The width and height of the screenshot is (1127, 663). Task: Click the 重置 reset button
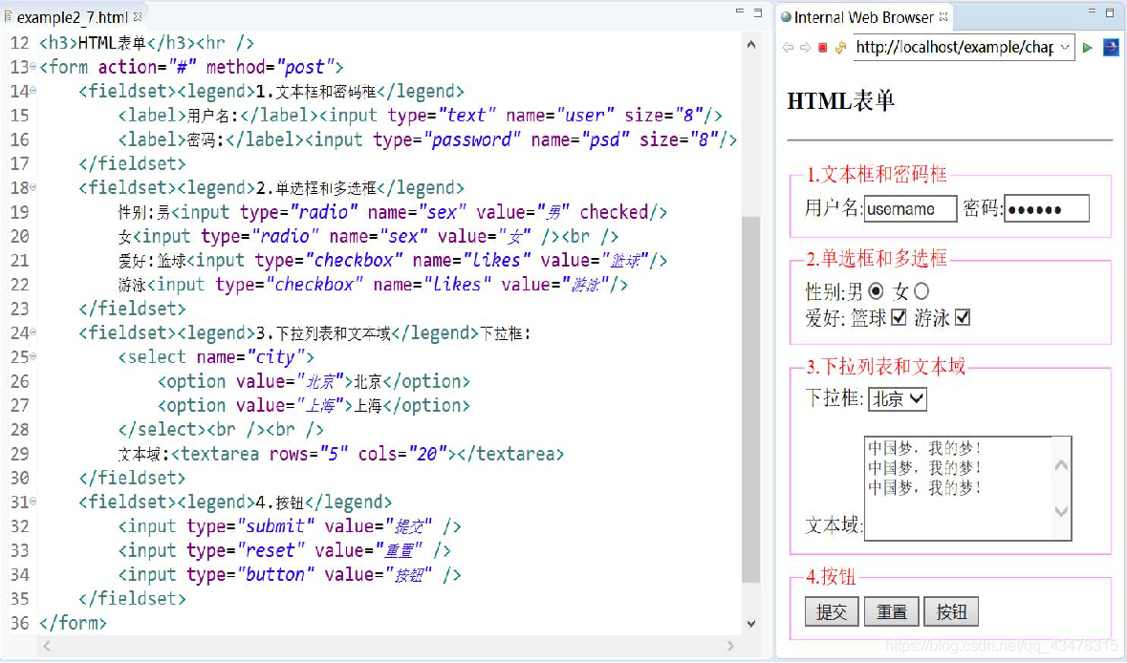click(x=891, y=612)
